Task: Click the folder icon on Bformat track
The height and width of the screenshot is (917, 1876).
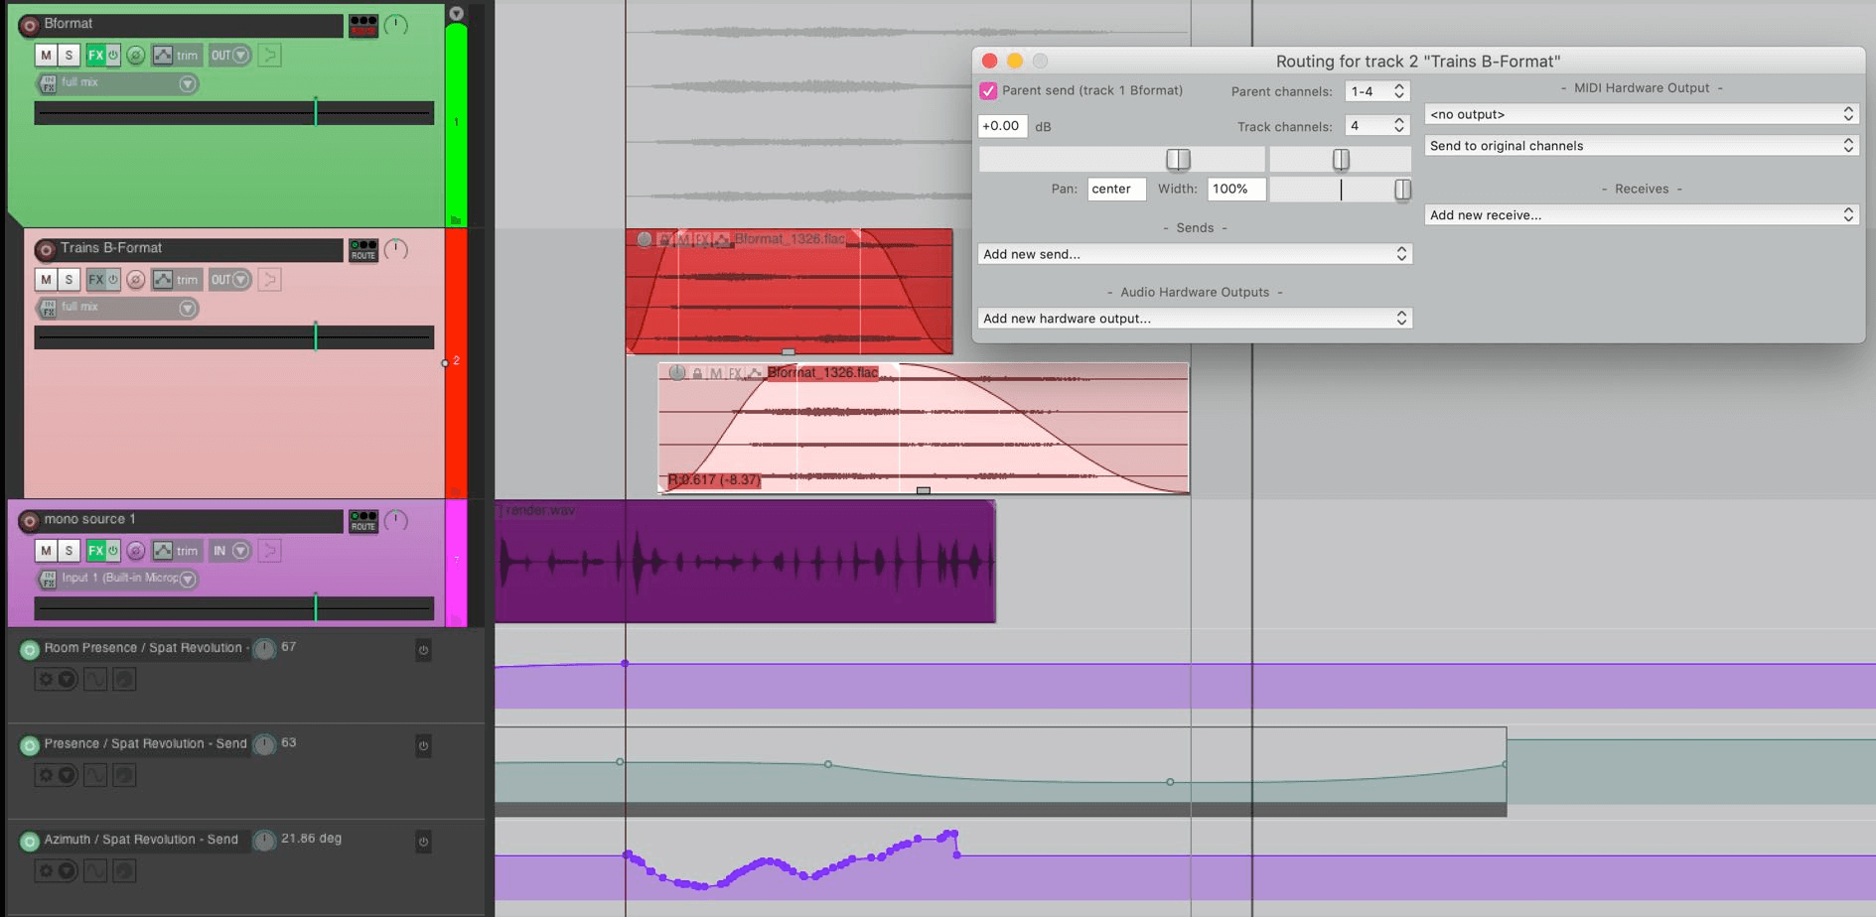Action: (456, 220)
